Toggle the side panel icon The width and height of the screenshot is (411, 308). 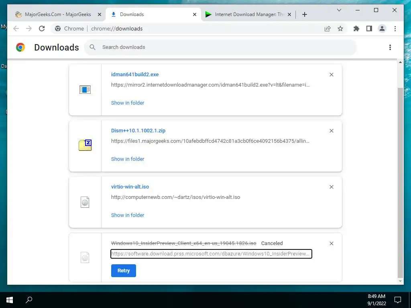click(369, 28)
